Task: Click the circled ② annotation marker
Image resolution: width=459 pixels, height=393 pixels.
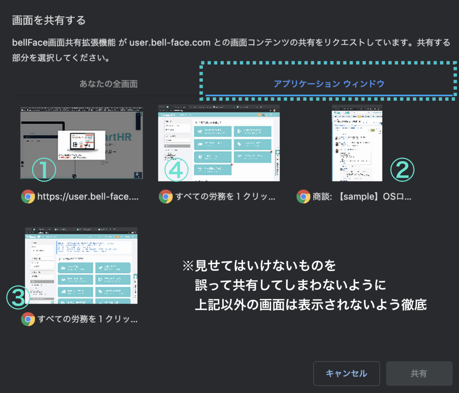Action: 402,169
